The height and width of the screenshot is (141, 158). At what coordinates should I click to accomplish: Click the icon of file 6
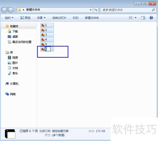(x=43, y=49)
